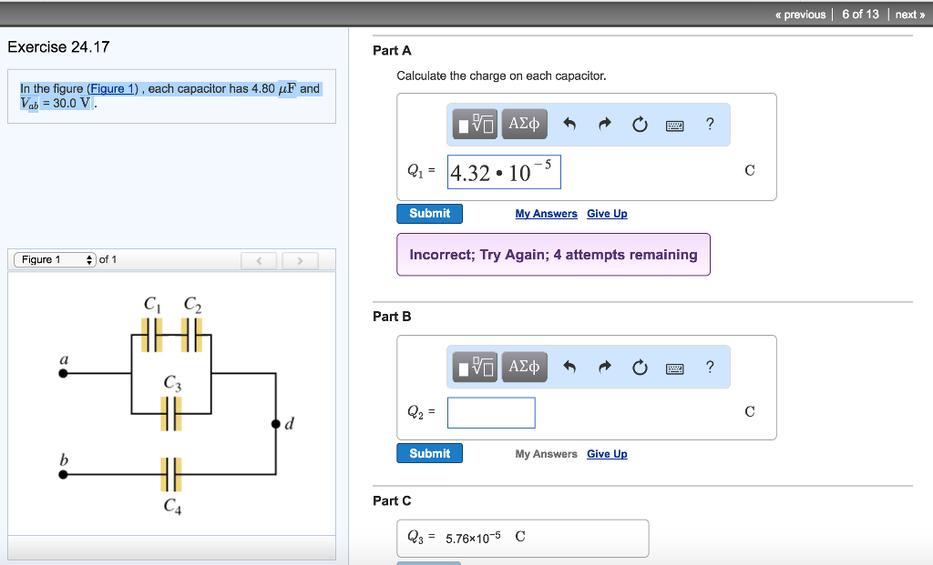Click help question mark in Part B toolbar
933x565 pixels.
(x=709, y=367)
